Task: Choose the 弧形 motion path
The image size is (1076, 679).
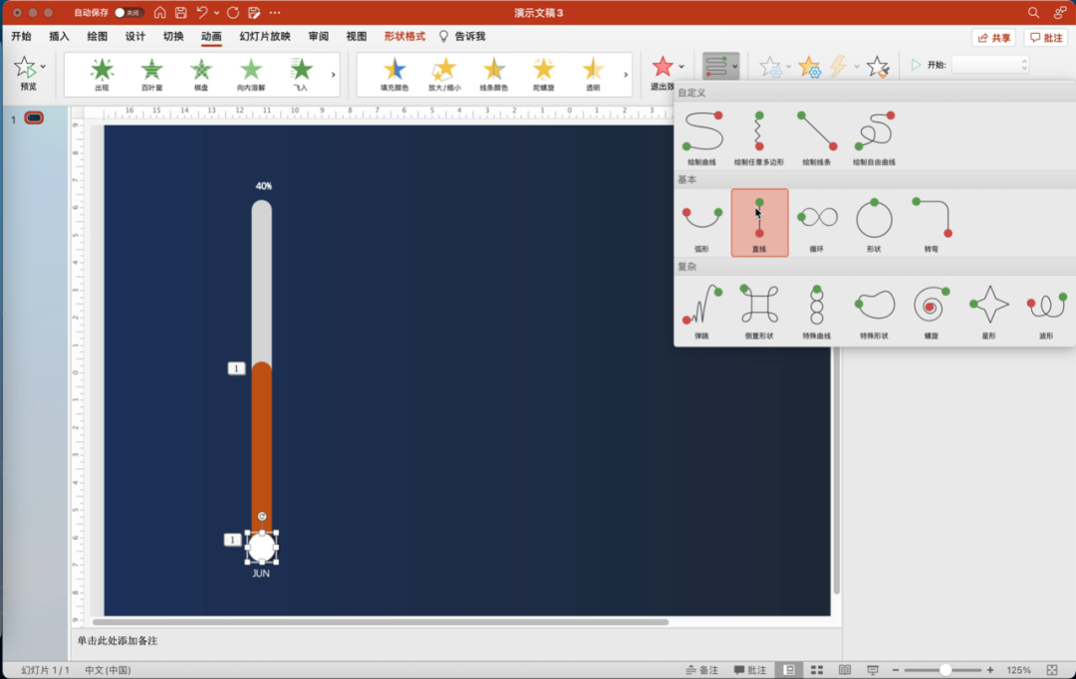Action: click(x=702, y=224)
